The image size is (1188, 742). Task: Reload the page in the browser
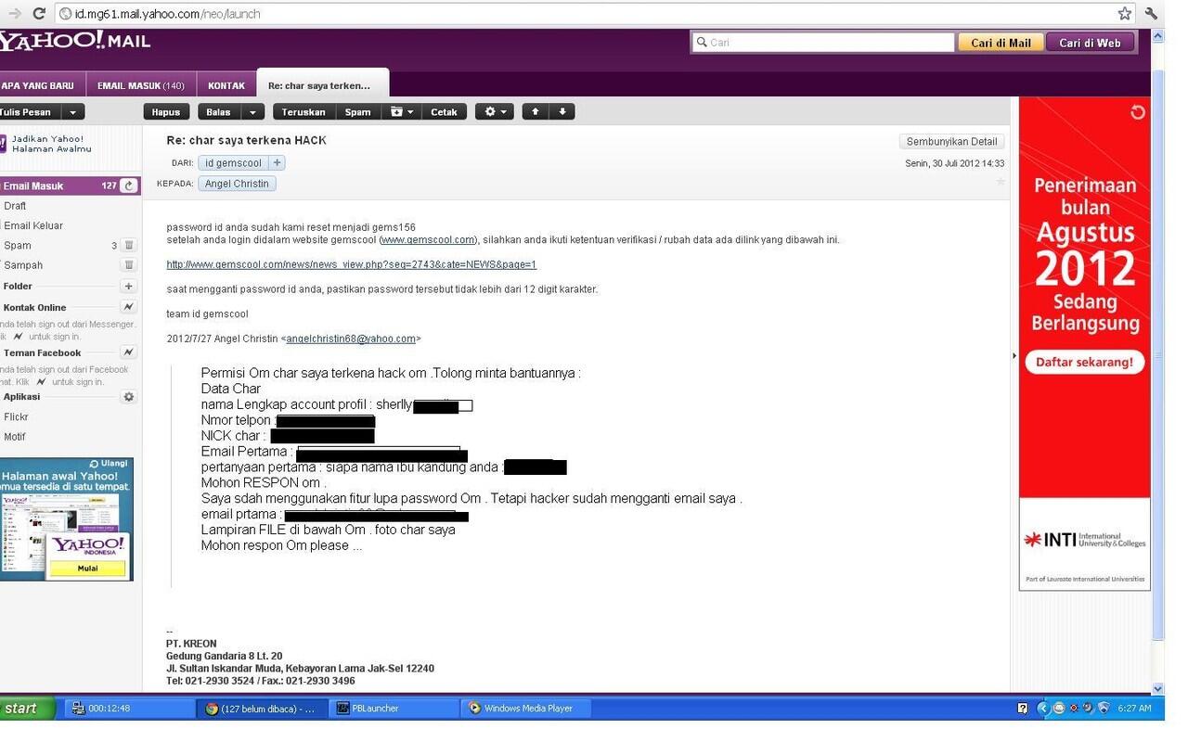tap(38, 13)
